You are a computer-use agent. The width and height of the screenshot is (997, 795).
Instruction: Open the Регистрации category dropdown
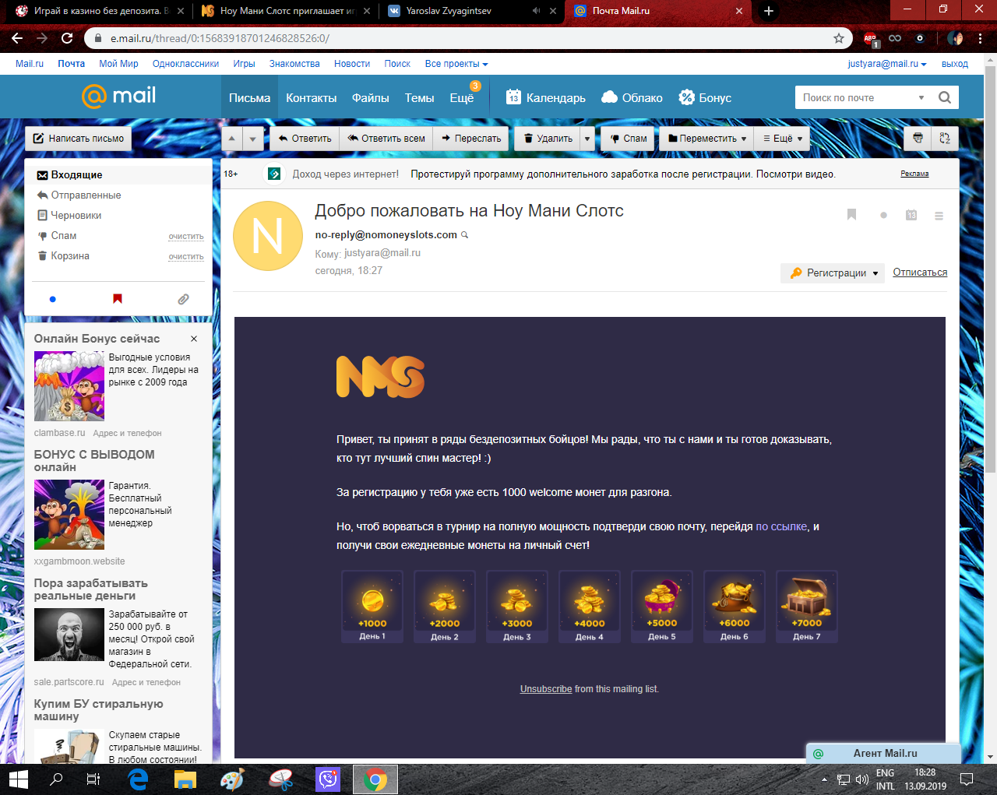(833, 273)
